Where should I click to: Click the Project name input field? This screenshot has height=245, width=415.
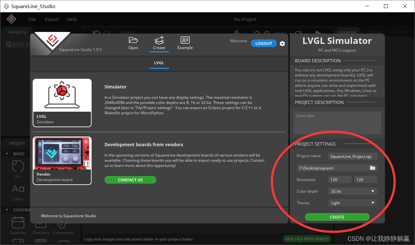pos(353,156)
